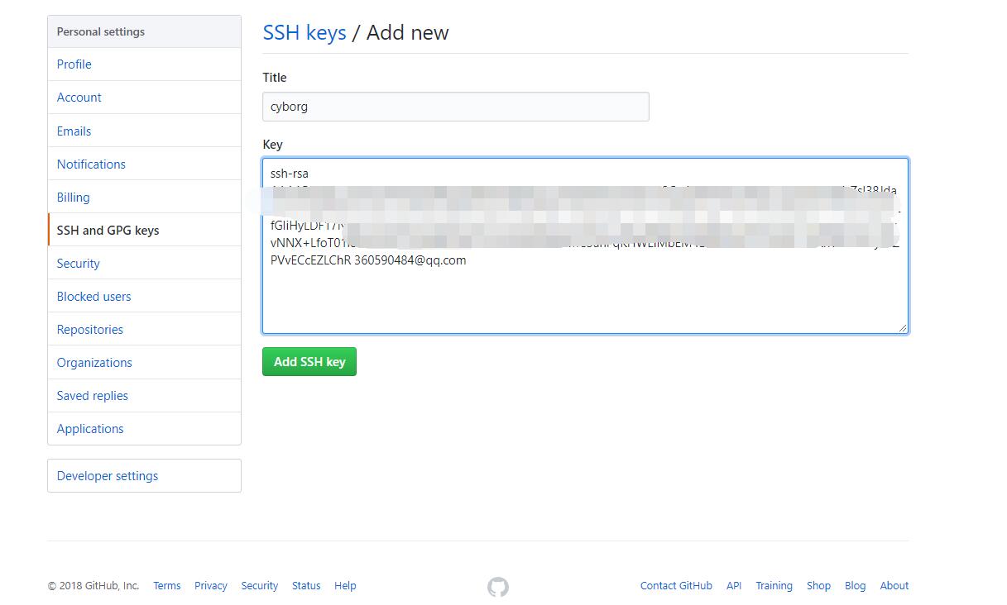Open Applications settings

point(144,428)
